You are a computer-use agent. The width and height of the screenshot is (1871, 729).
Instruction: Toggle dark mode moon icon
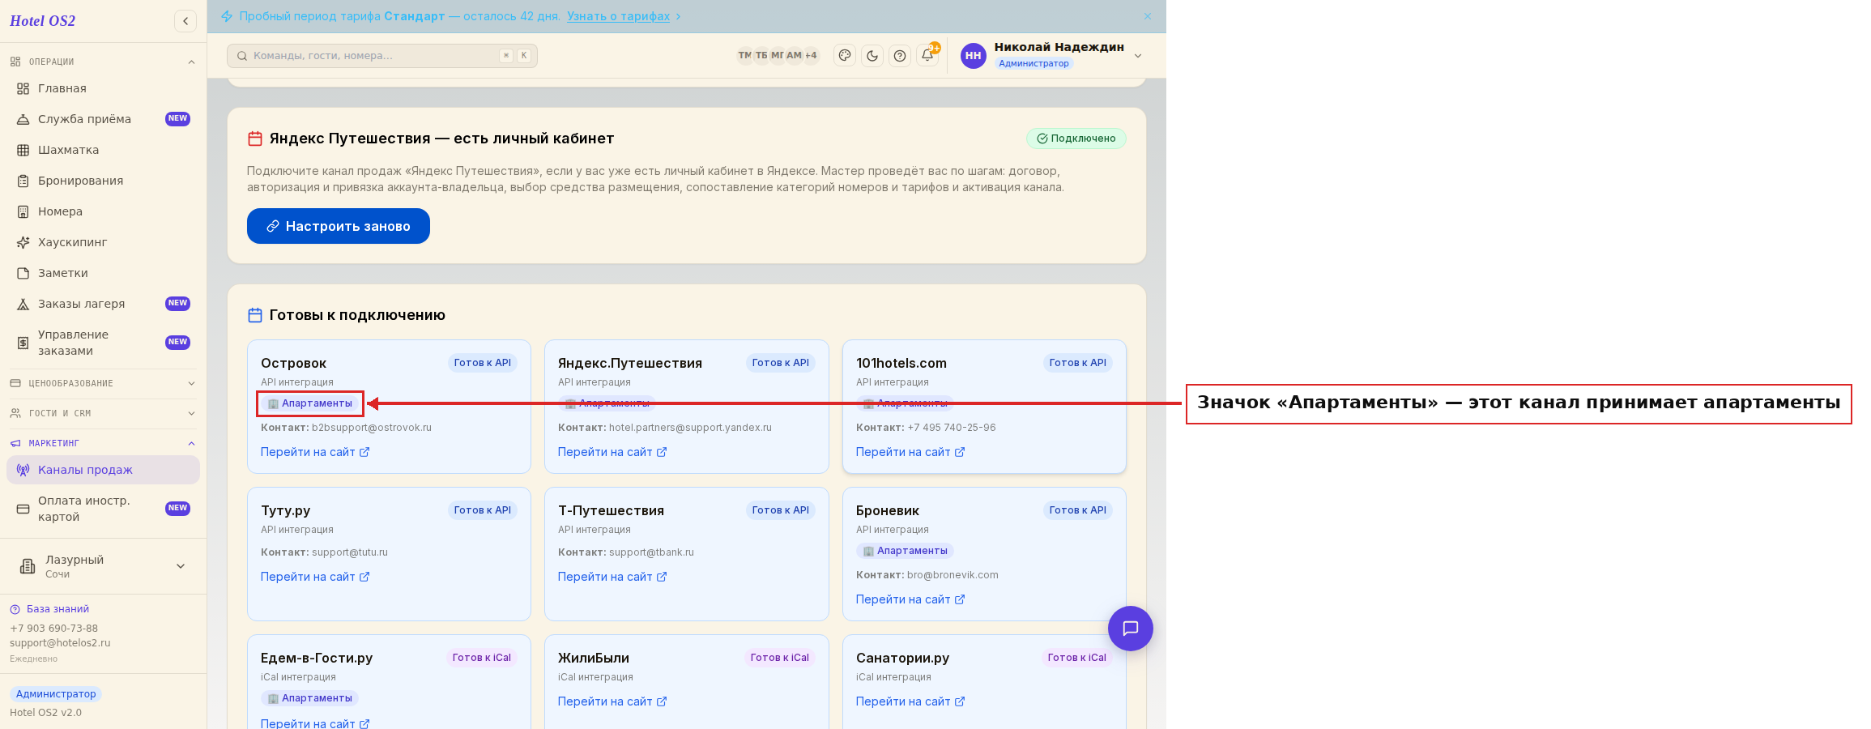click(872, 56)
